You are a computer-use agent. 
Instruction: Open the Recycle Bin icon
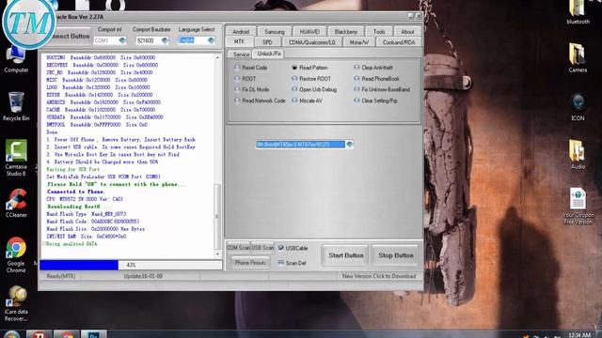pos(16,106)
